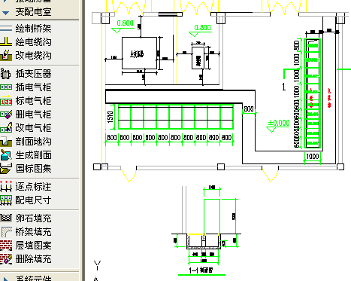Screen dimensions: 351x281
Task: Expand the 系统元件 section arrow
Action: tap(5, 279)
